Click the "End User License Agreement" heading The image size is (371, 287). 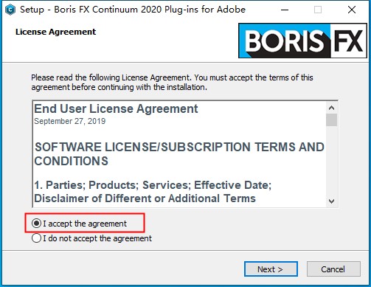pos(116,108)
